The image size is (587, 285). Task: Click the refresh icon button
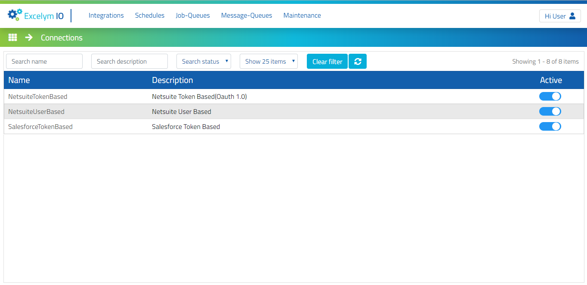(x=358, y=61)
